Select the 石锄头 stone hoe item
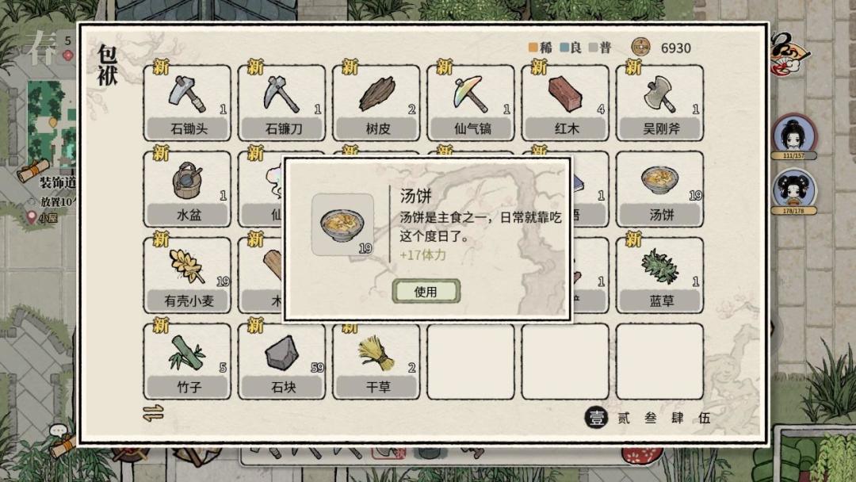 tap(187, 102)
